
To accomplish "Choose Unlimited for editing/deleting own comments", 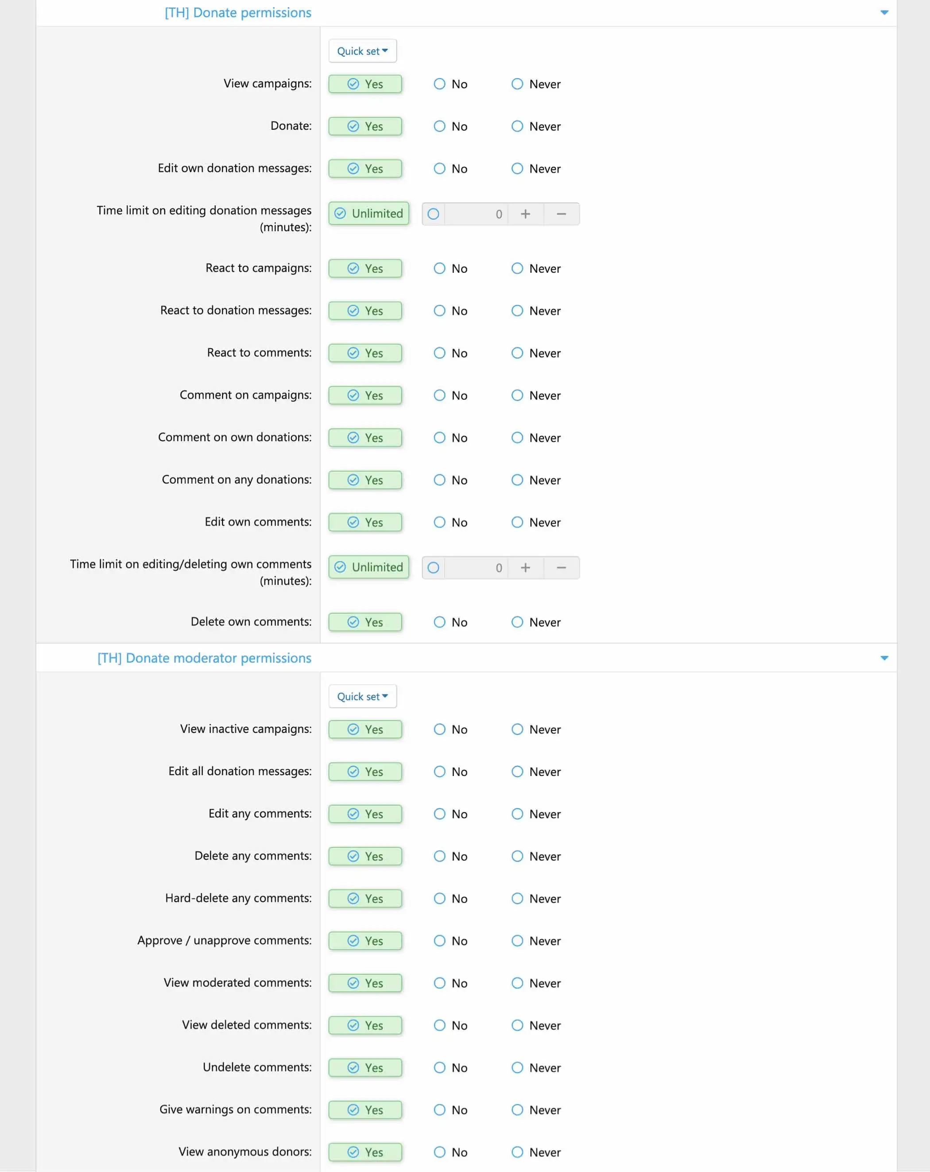I will pos(368,567).
